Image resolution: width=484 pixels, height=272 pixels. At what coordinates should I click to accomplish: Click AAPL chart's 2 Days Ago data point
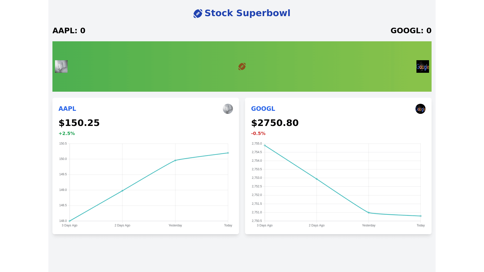(x=123, y=191)
